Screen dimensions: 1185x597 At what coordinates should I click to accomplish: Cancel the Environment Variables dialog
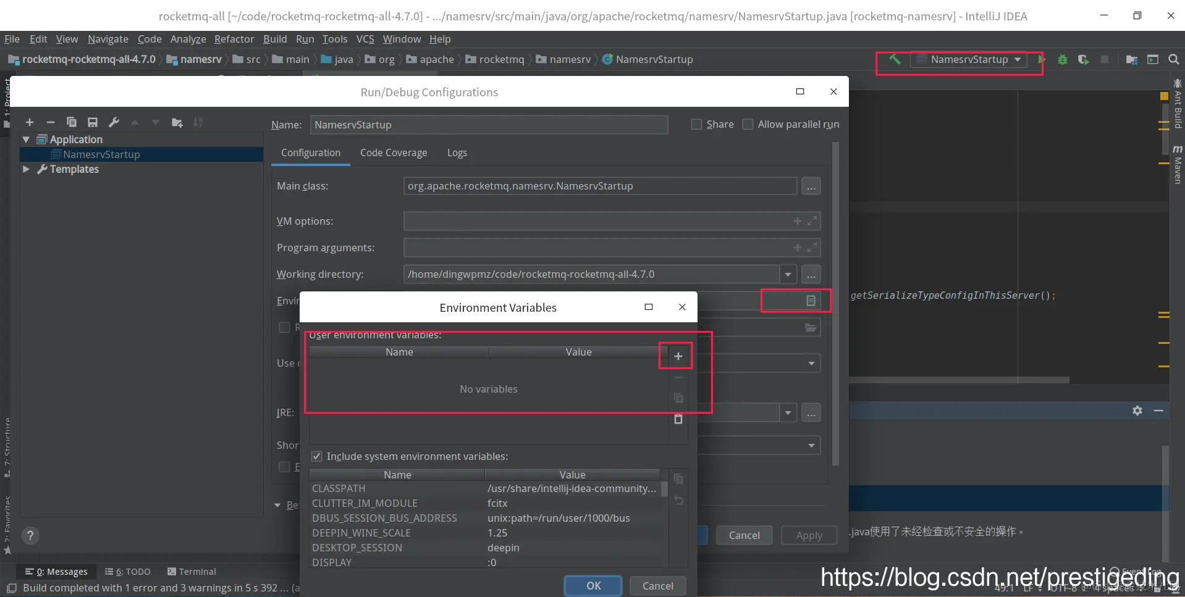[657, 585]
